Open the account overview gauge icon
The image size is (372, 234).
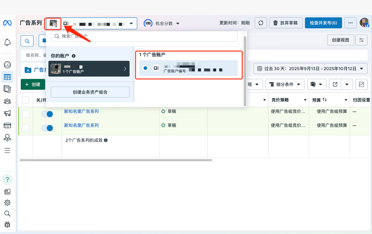[7, 65]
